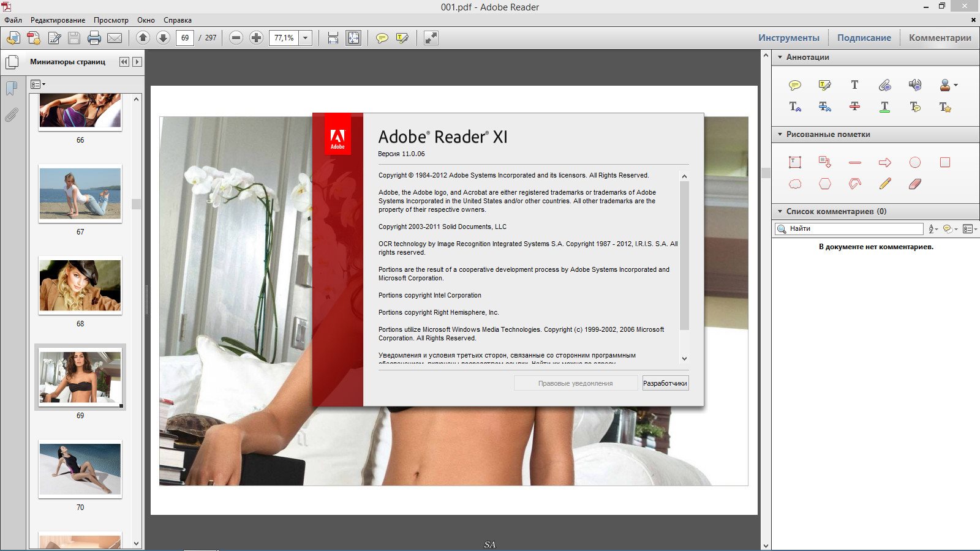This screenshot has width=980, height=551.
Task: Open thumbnails panel options menu
Action: 38,84
